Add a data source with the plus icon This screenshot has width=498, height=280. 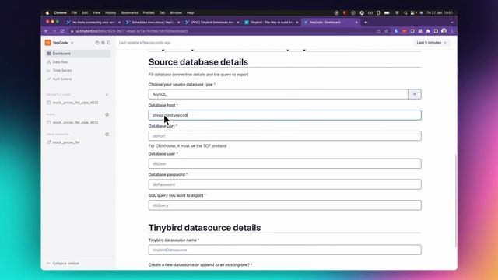[107, 135]
